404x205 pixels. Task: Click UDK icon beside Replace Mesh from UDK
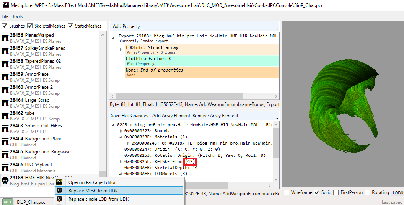(59, 190)
